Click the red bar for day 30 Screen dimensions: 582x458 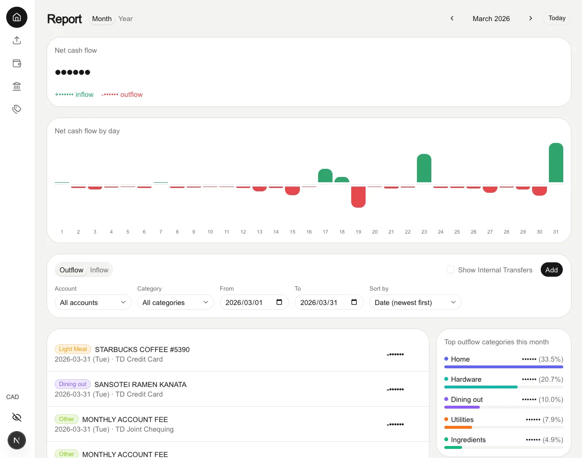click(540, 191)
